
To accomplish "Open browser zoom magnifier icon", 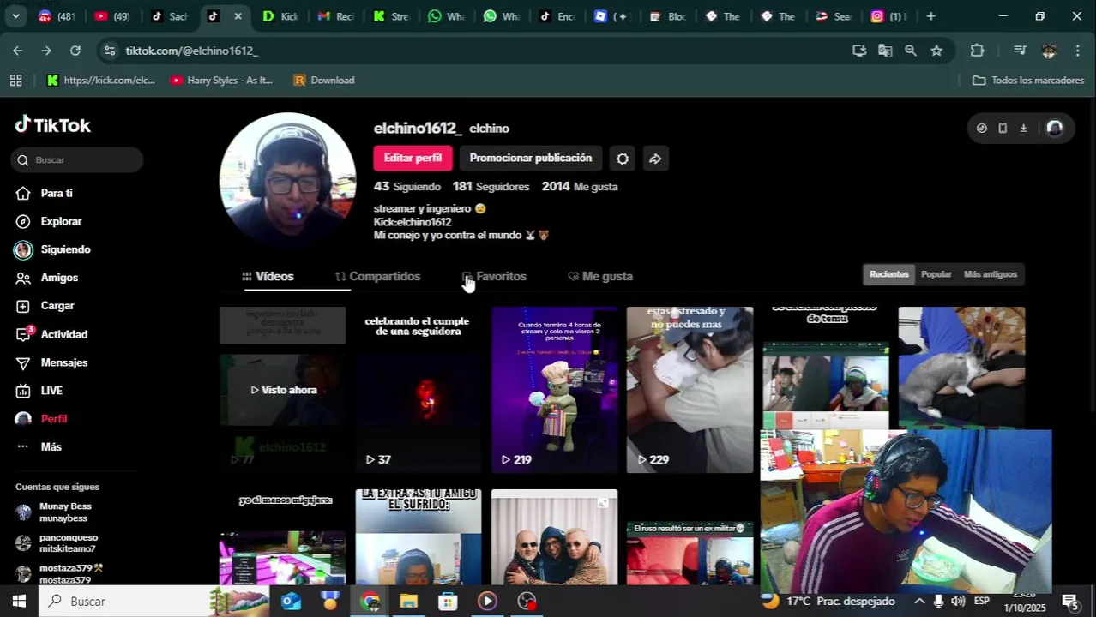I will tap(911, 51).
